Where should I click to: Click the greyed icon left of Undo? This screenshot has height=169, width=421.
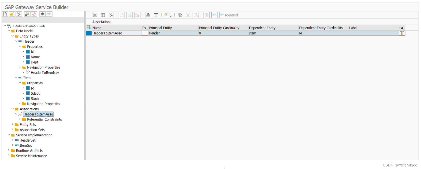click(x=207, y=15)
